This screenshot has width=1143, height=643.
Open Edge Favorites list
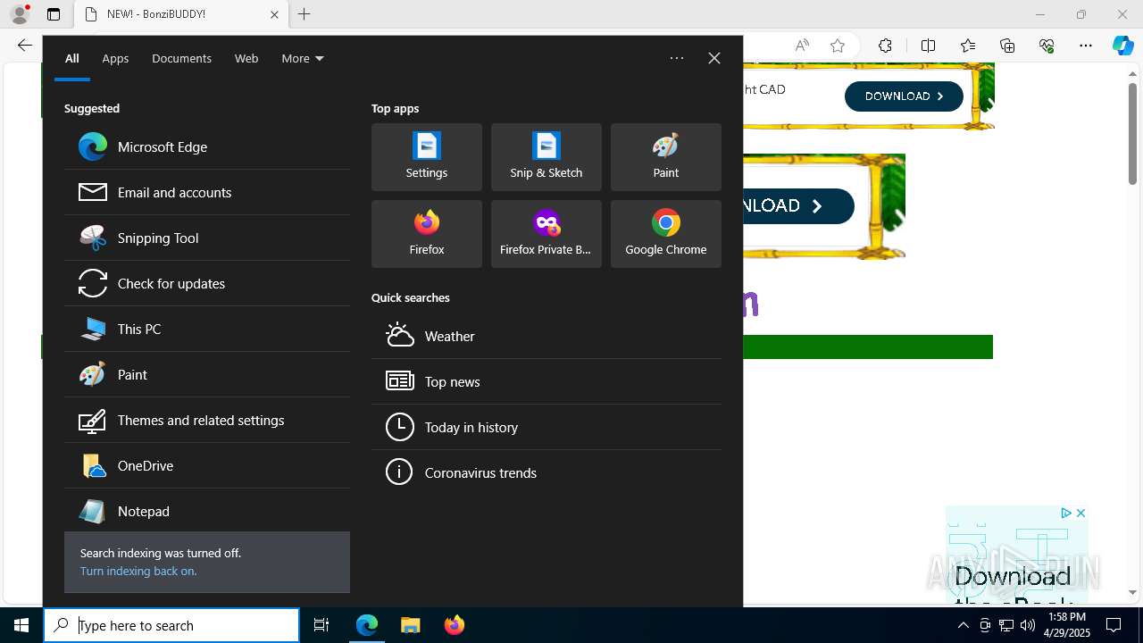tap(968, 46)
